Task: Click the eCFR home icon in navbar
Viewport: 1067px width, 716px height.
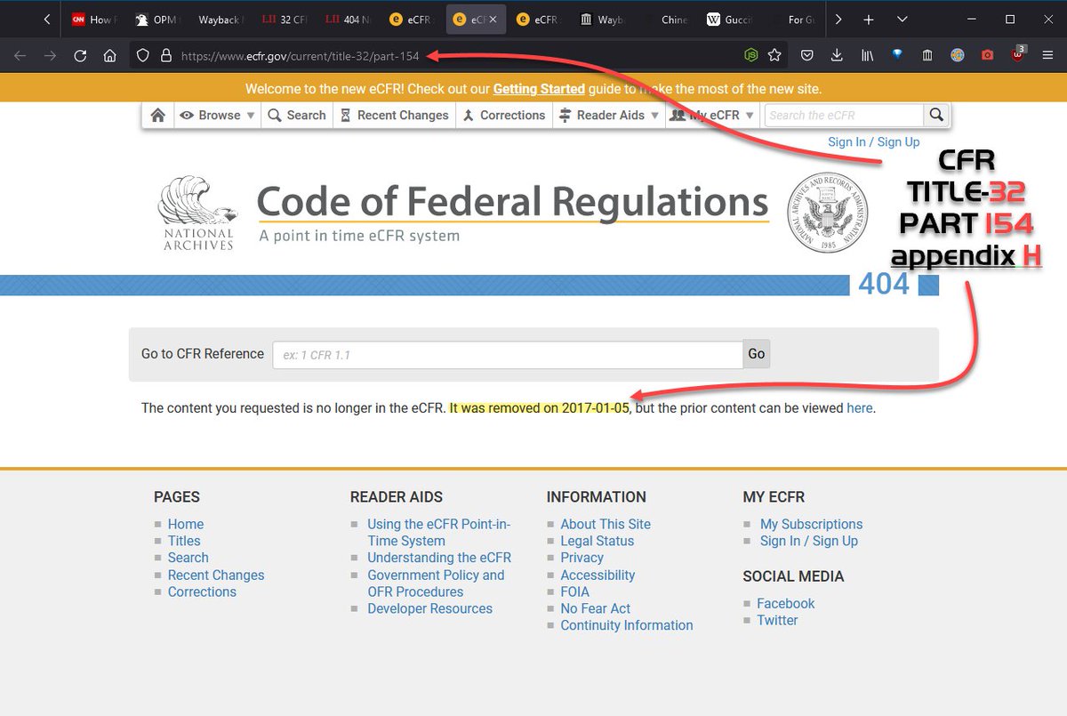Action: 157,115
